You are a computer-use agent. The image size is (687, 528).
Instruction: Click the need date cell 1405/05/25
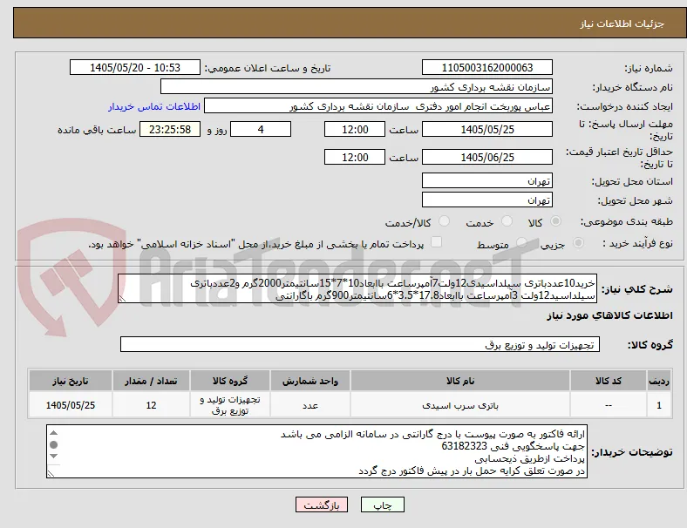point(71,405)
